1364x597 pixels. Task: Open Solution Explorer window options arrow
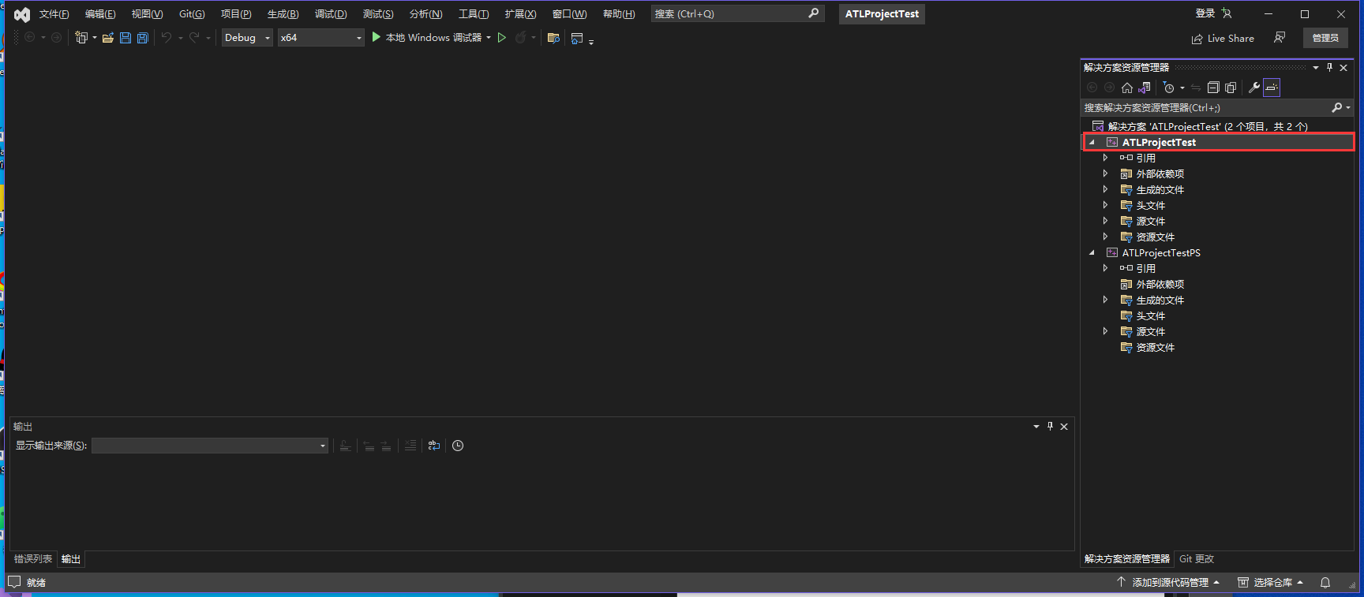(1316, 68)
